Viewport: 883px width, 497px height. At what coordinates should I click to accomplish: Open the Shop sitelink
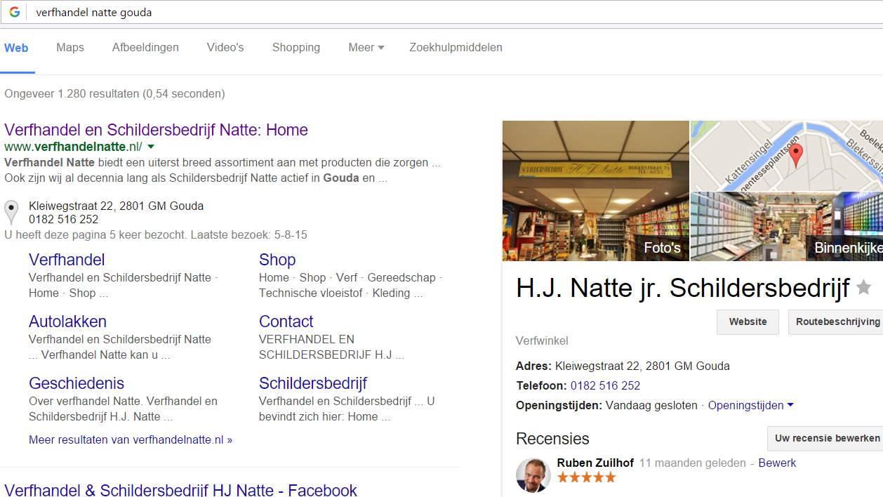(277, 260)
